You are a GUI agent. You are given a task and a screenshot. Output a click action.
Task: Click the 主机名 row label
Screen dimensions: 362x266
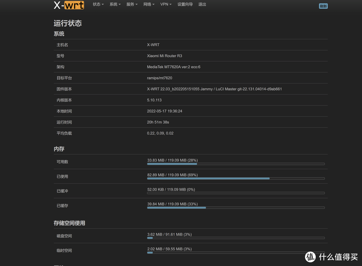[x=62, y=45]
